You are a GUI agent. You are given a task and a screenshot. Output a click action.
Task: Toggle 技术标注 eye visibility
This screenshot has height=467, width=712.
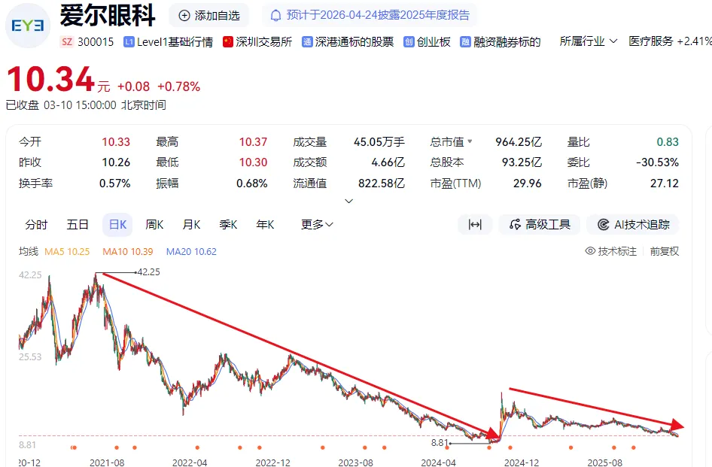[x=610, y=251]
